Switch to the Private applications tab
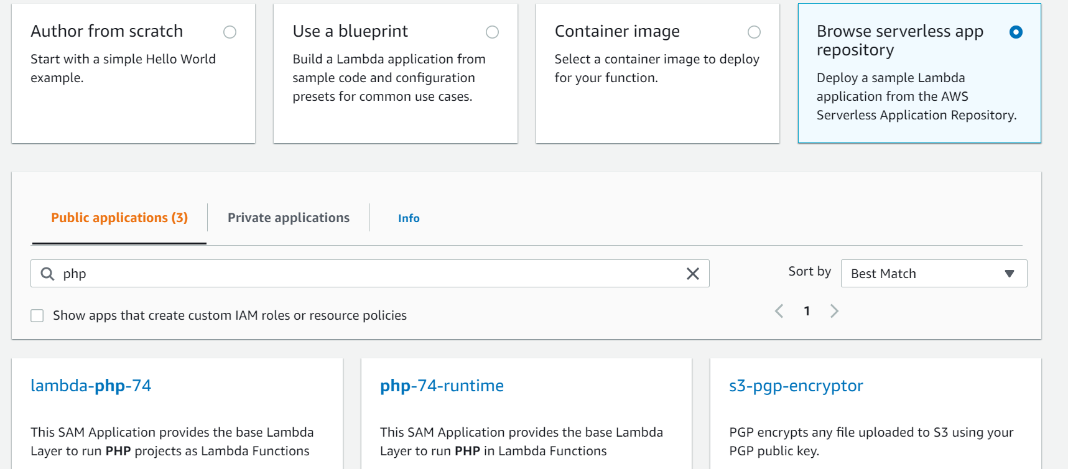 coord(288,218)
